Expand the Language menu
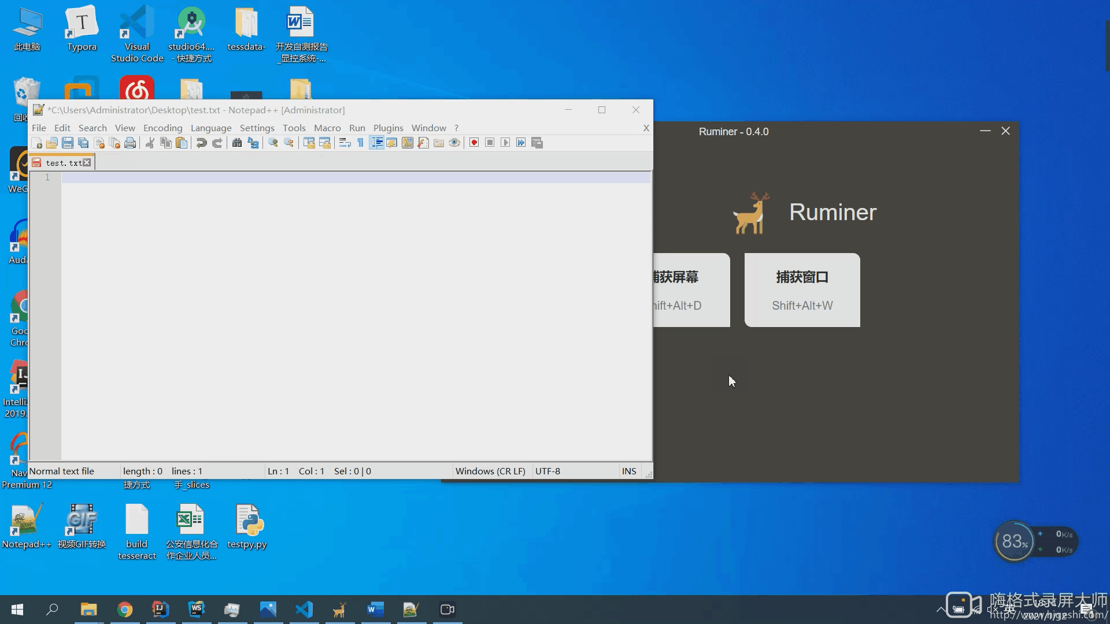Image resolution: width=1110 pixels, height=624 pixels. click(211, 128)
